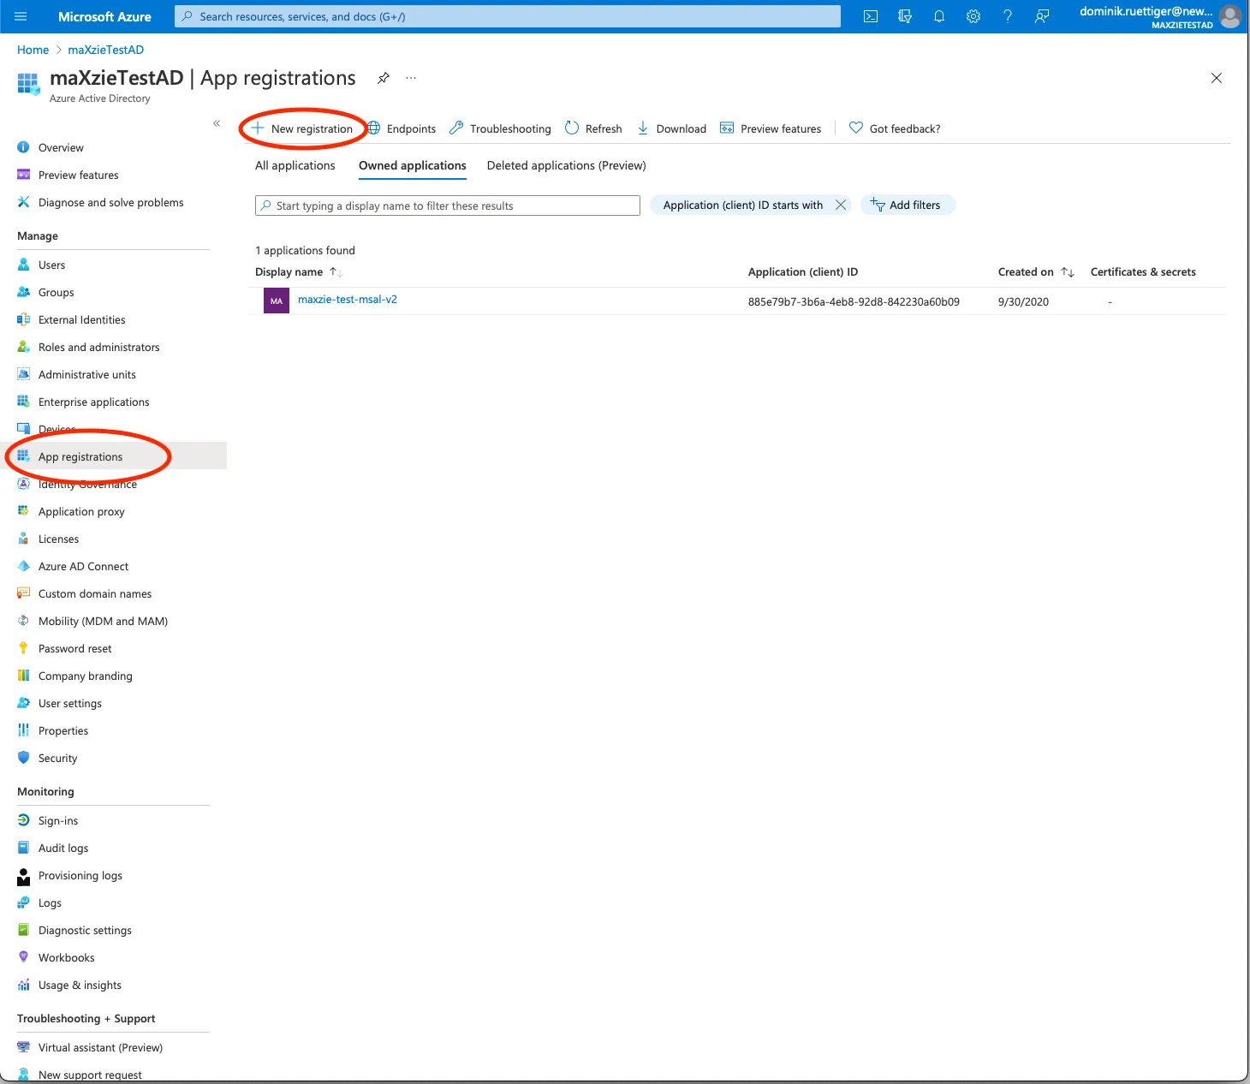Open the ellipsis more options menu

[x=411, y=78]
